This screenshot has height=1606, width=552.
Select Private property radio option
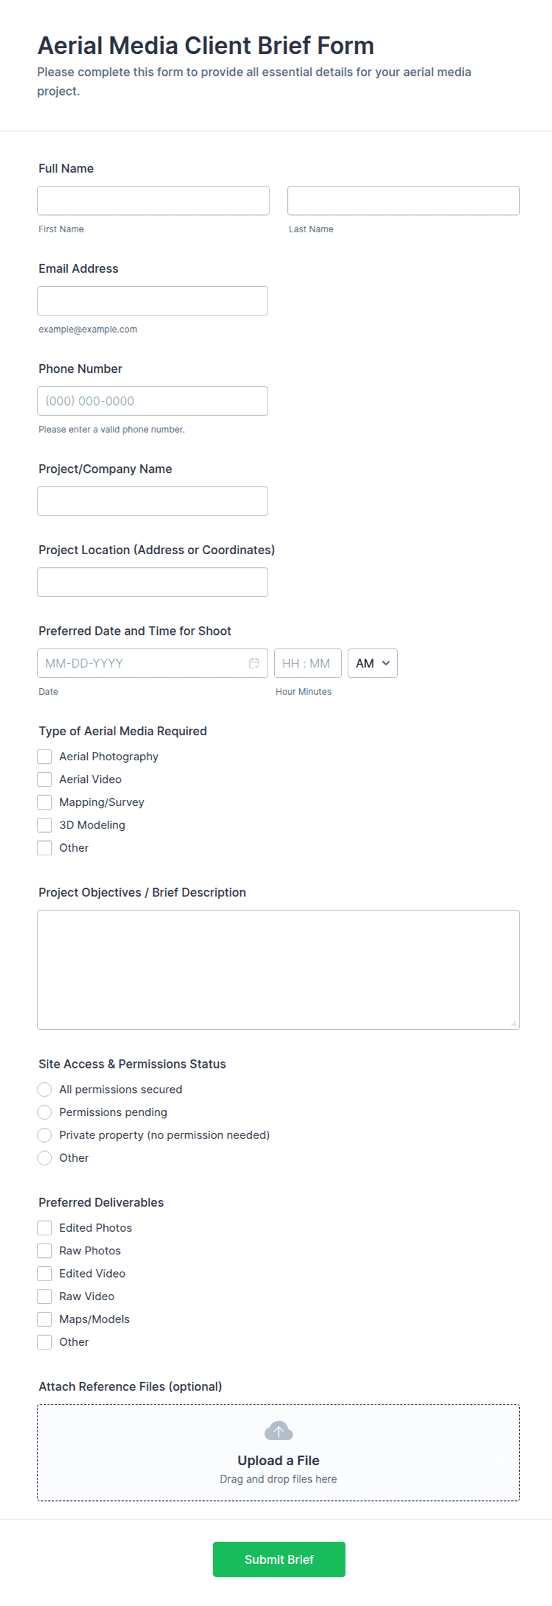[x=45, y=1134]
